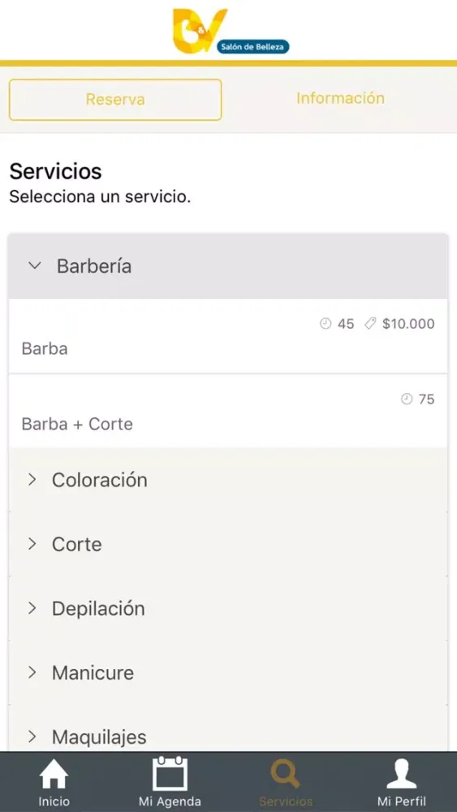Choose the Barba service
The height and width of the screenshot is (812, 457).
(228, 336)
